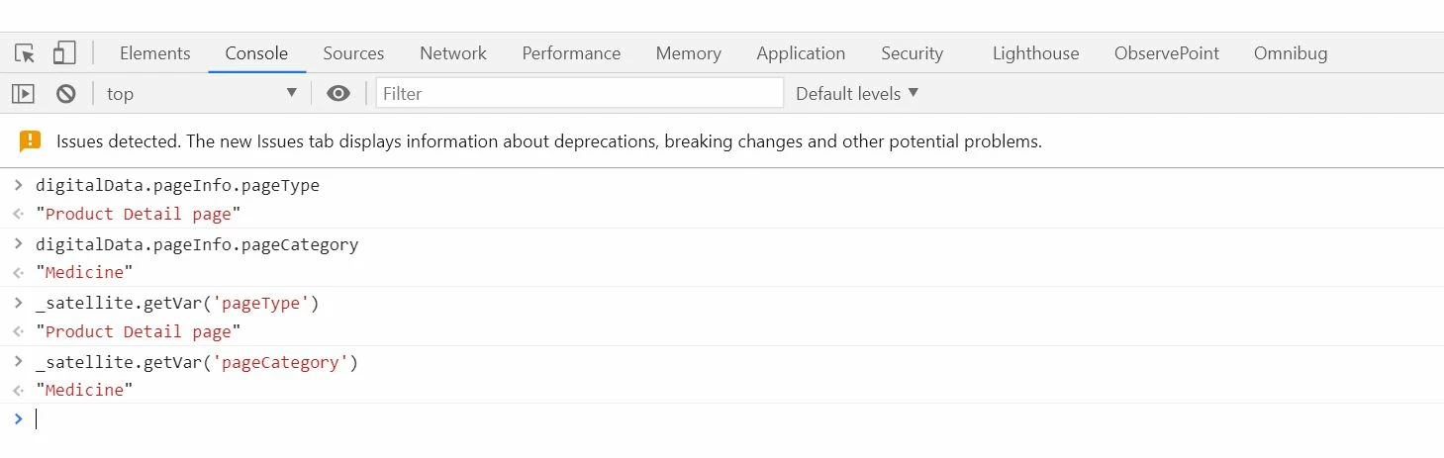The height and width of the screenshot is (458, 1444).
Task: Clear console with the block icon
Action: [x=66, y=94]
